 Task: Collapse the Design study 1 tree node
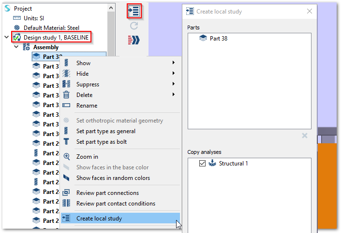pyautogui.click(x=6, y=38)
